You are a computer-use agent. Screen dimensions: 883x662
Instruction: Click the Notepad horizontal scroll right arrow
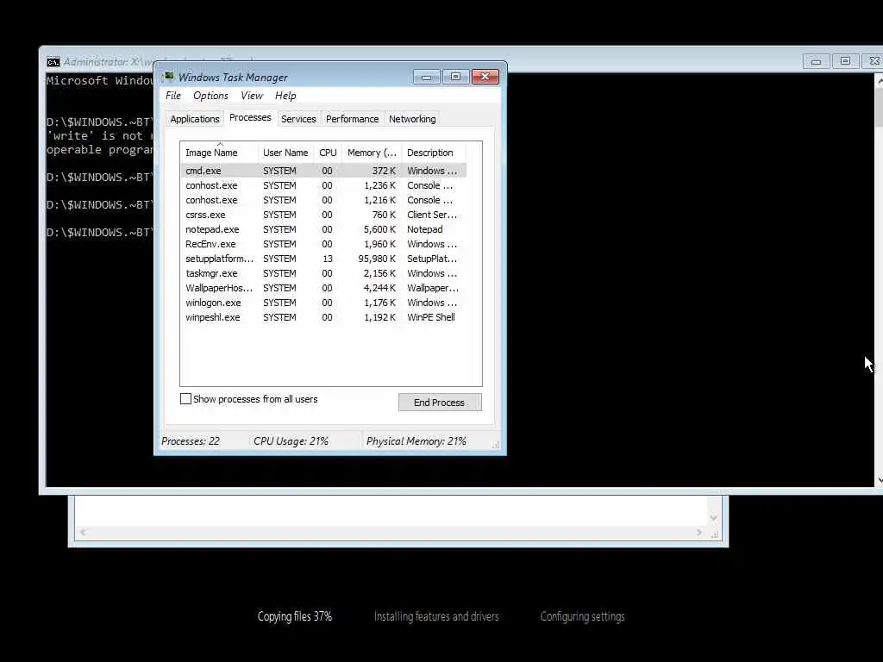click(698, 532)
